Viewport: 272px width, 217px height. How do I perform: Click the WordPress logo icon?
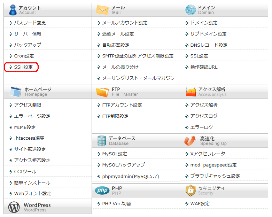click(14, 207)
